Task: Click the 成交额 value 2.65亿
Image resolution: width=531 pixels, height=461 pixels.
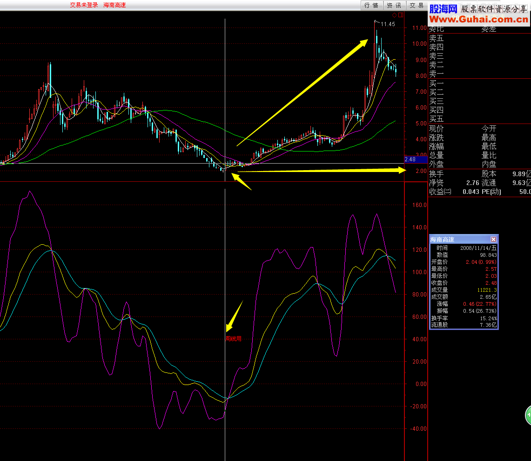Action: 488,297
